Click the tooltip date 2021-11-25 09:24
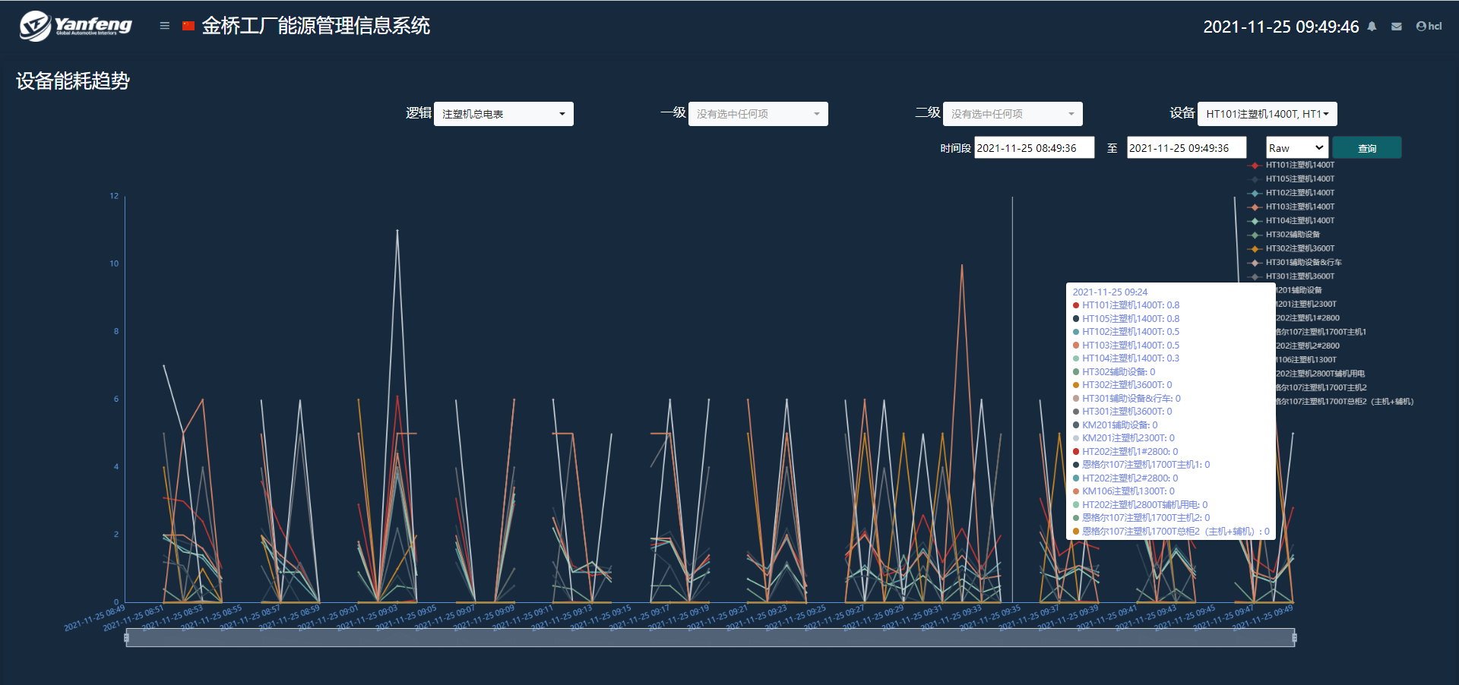Screen dimensions: 1459x685 pyautogui.click(x=1110, y=292)
